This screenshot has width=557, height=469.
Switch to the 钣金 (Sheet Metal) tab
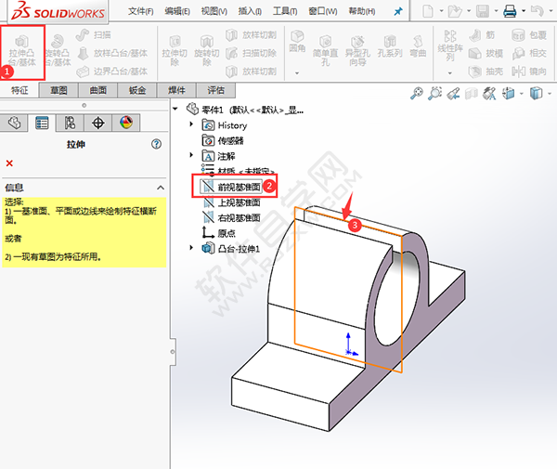click(137, 90)
